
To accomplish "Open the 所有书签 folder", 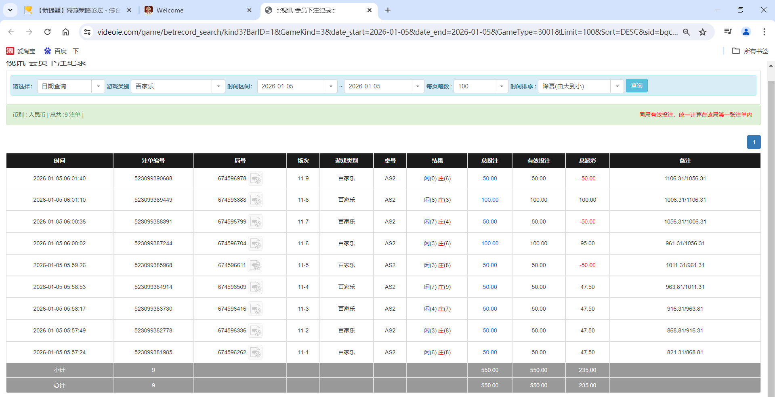I will tap(749, 51).
